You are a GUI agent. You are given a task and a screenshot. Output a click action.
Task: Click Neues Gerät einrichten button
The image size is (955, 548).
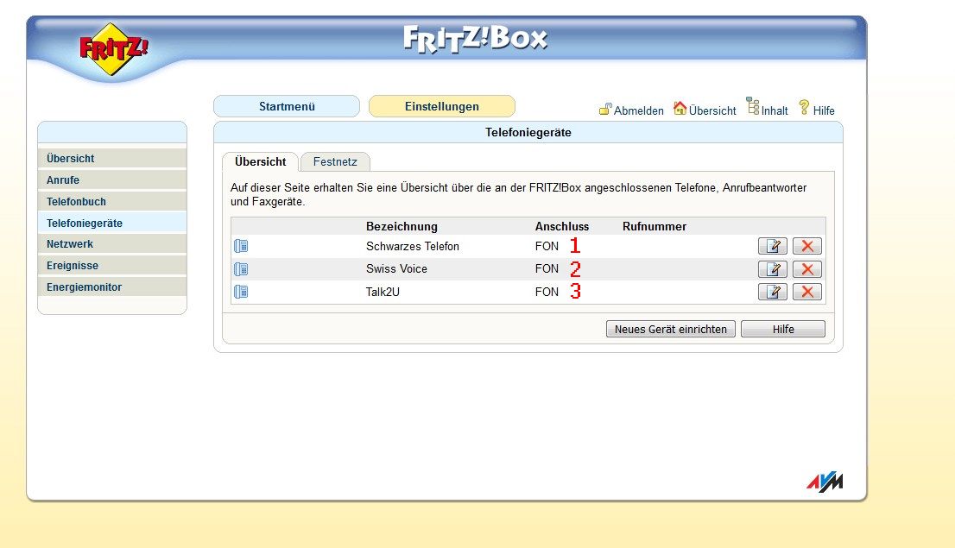pyautogui.click(x=671, y=329)
